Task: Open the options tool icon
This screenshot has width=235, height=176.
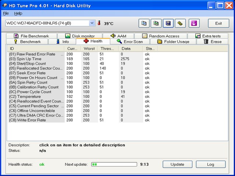Action: [180, 23]
